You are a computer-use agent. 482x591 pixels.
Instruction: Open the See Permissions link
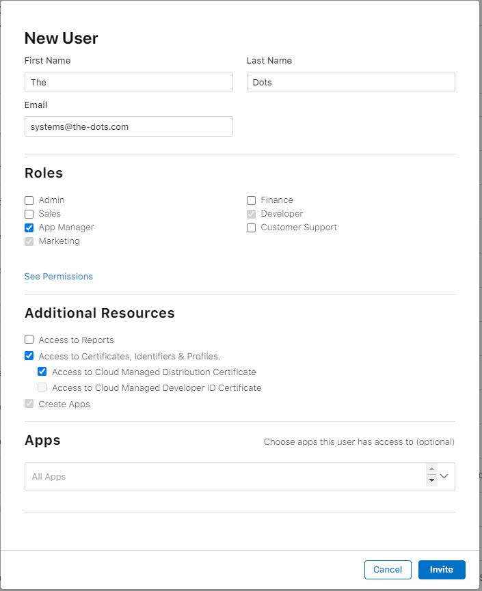(x=59, y=277)
